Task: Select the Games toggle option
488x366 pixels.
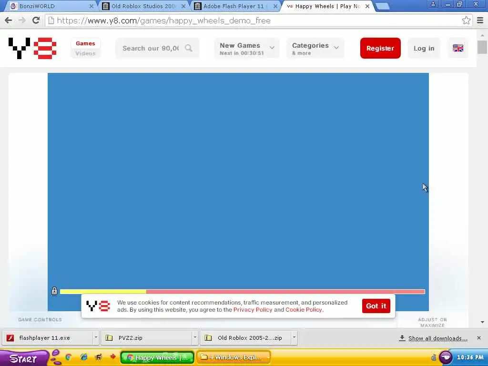Action: 85,43
